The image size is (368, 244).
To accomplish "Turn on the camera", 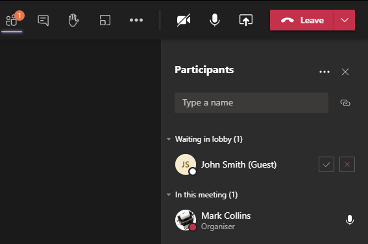I will pos(184,20).
